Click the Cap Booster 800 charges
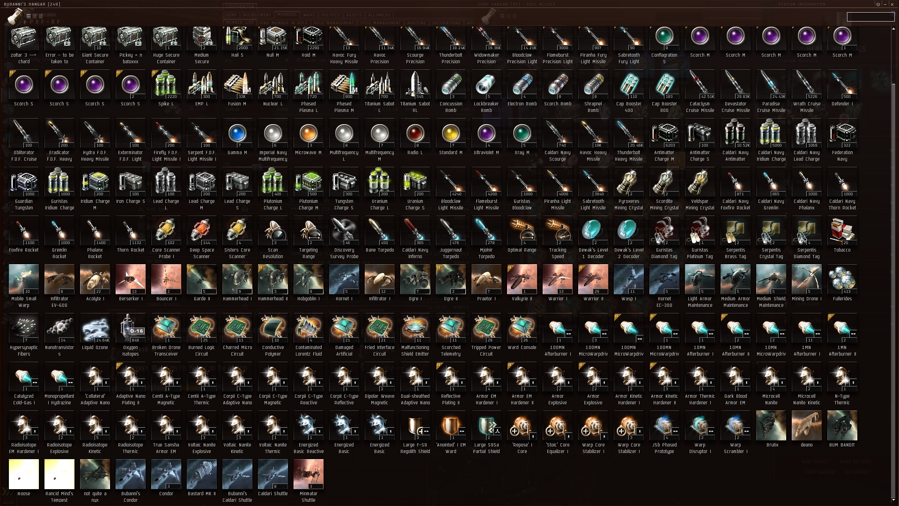The width and height of the screenshot is (899, 506). (664, 91)
